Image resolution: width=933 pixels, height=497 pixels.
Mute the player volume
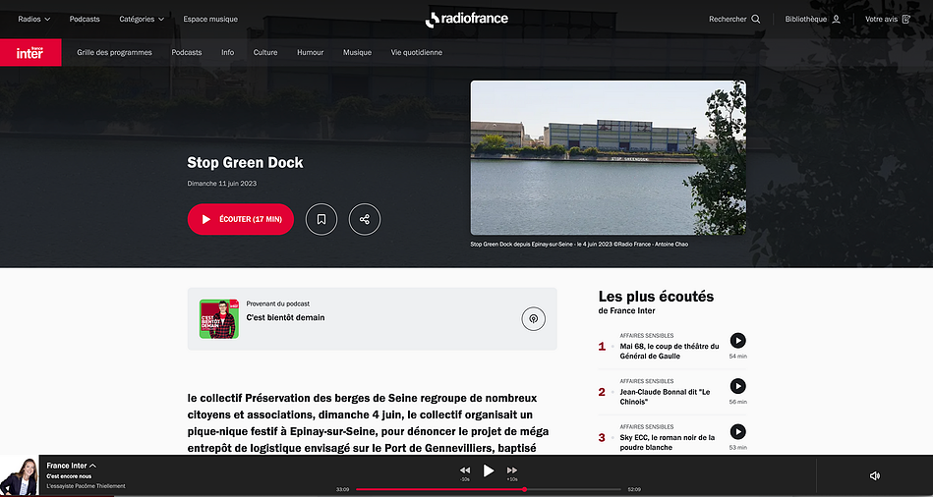(875, 475)
